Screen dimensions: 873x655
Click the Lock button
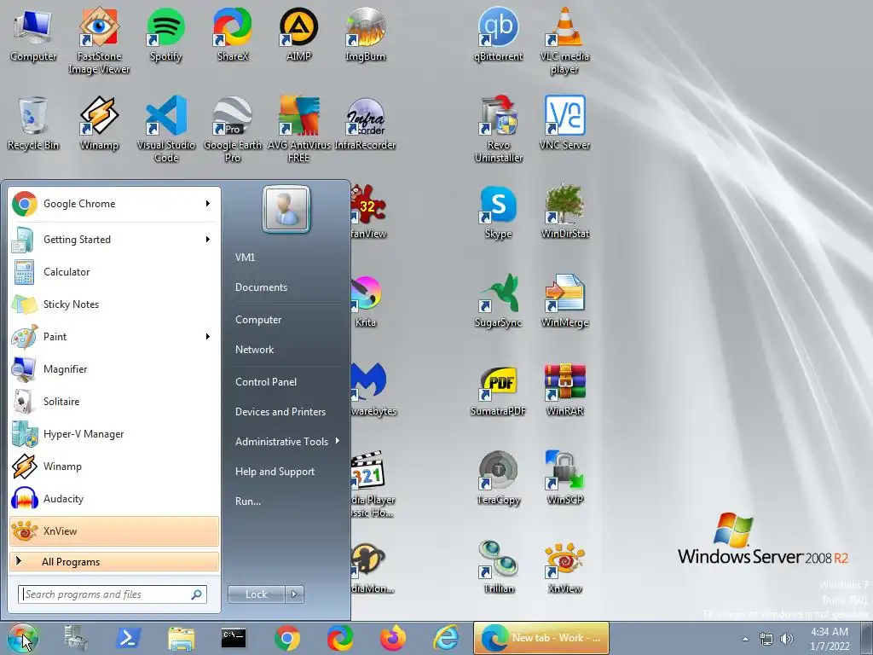coord(256,594)
